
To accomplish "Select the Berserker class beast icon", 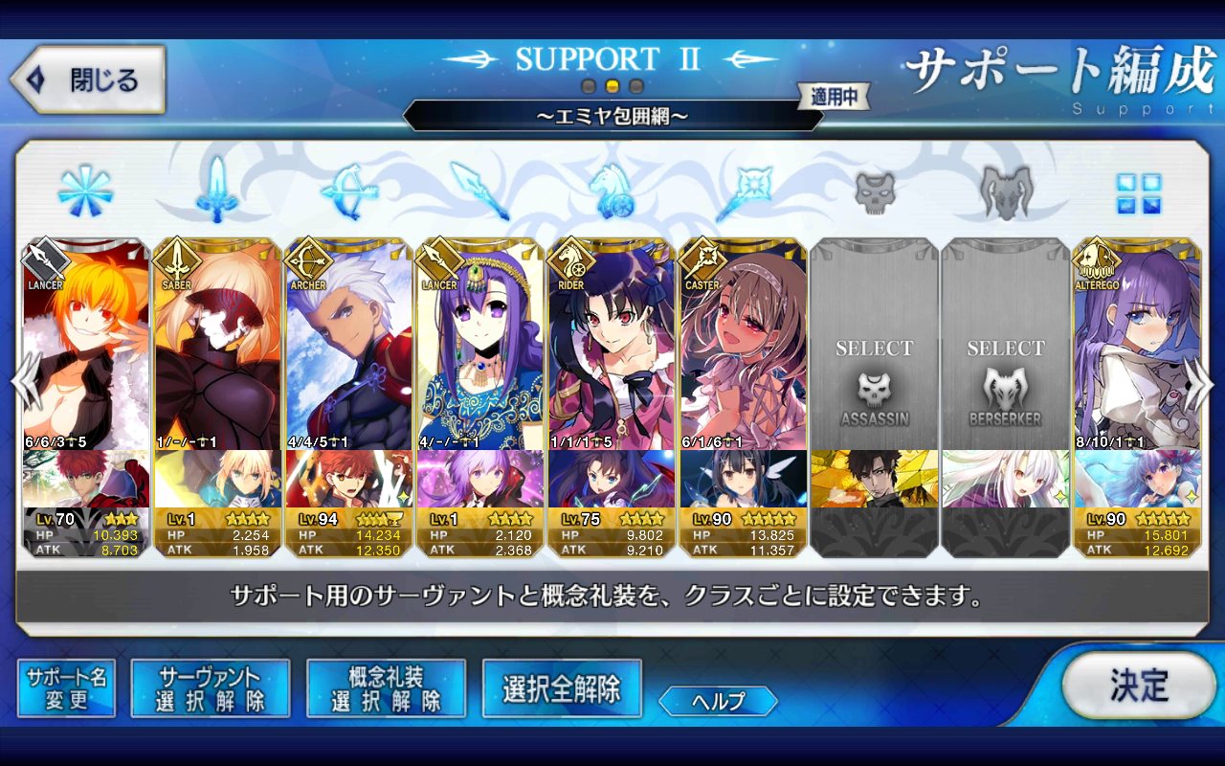I will [x=1007, y=191].
